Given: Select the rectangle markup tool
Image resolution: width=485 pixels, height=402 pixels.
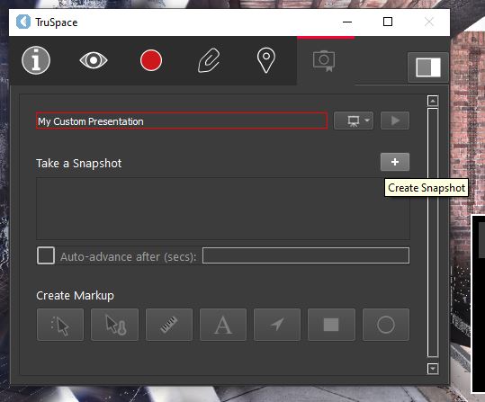Looking at the screenshot, I should 331,325.
